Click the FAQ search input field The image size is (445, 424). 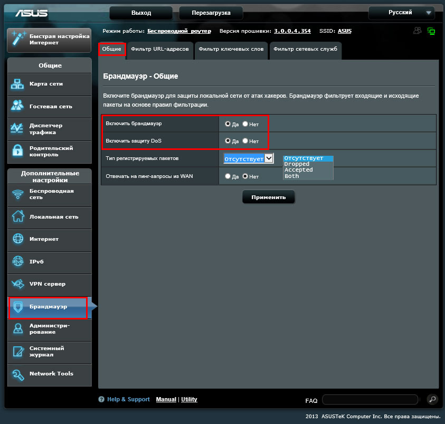(370, 400)
